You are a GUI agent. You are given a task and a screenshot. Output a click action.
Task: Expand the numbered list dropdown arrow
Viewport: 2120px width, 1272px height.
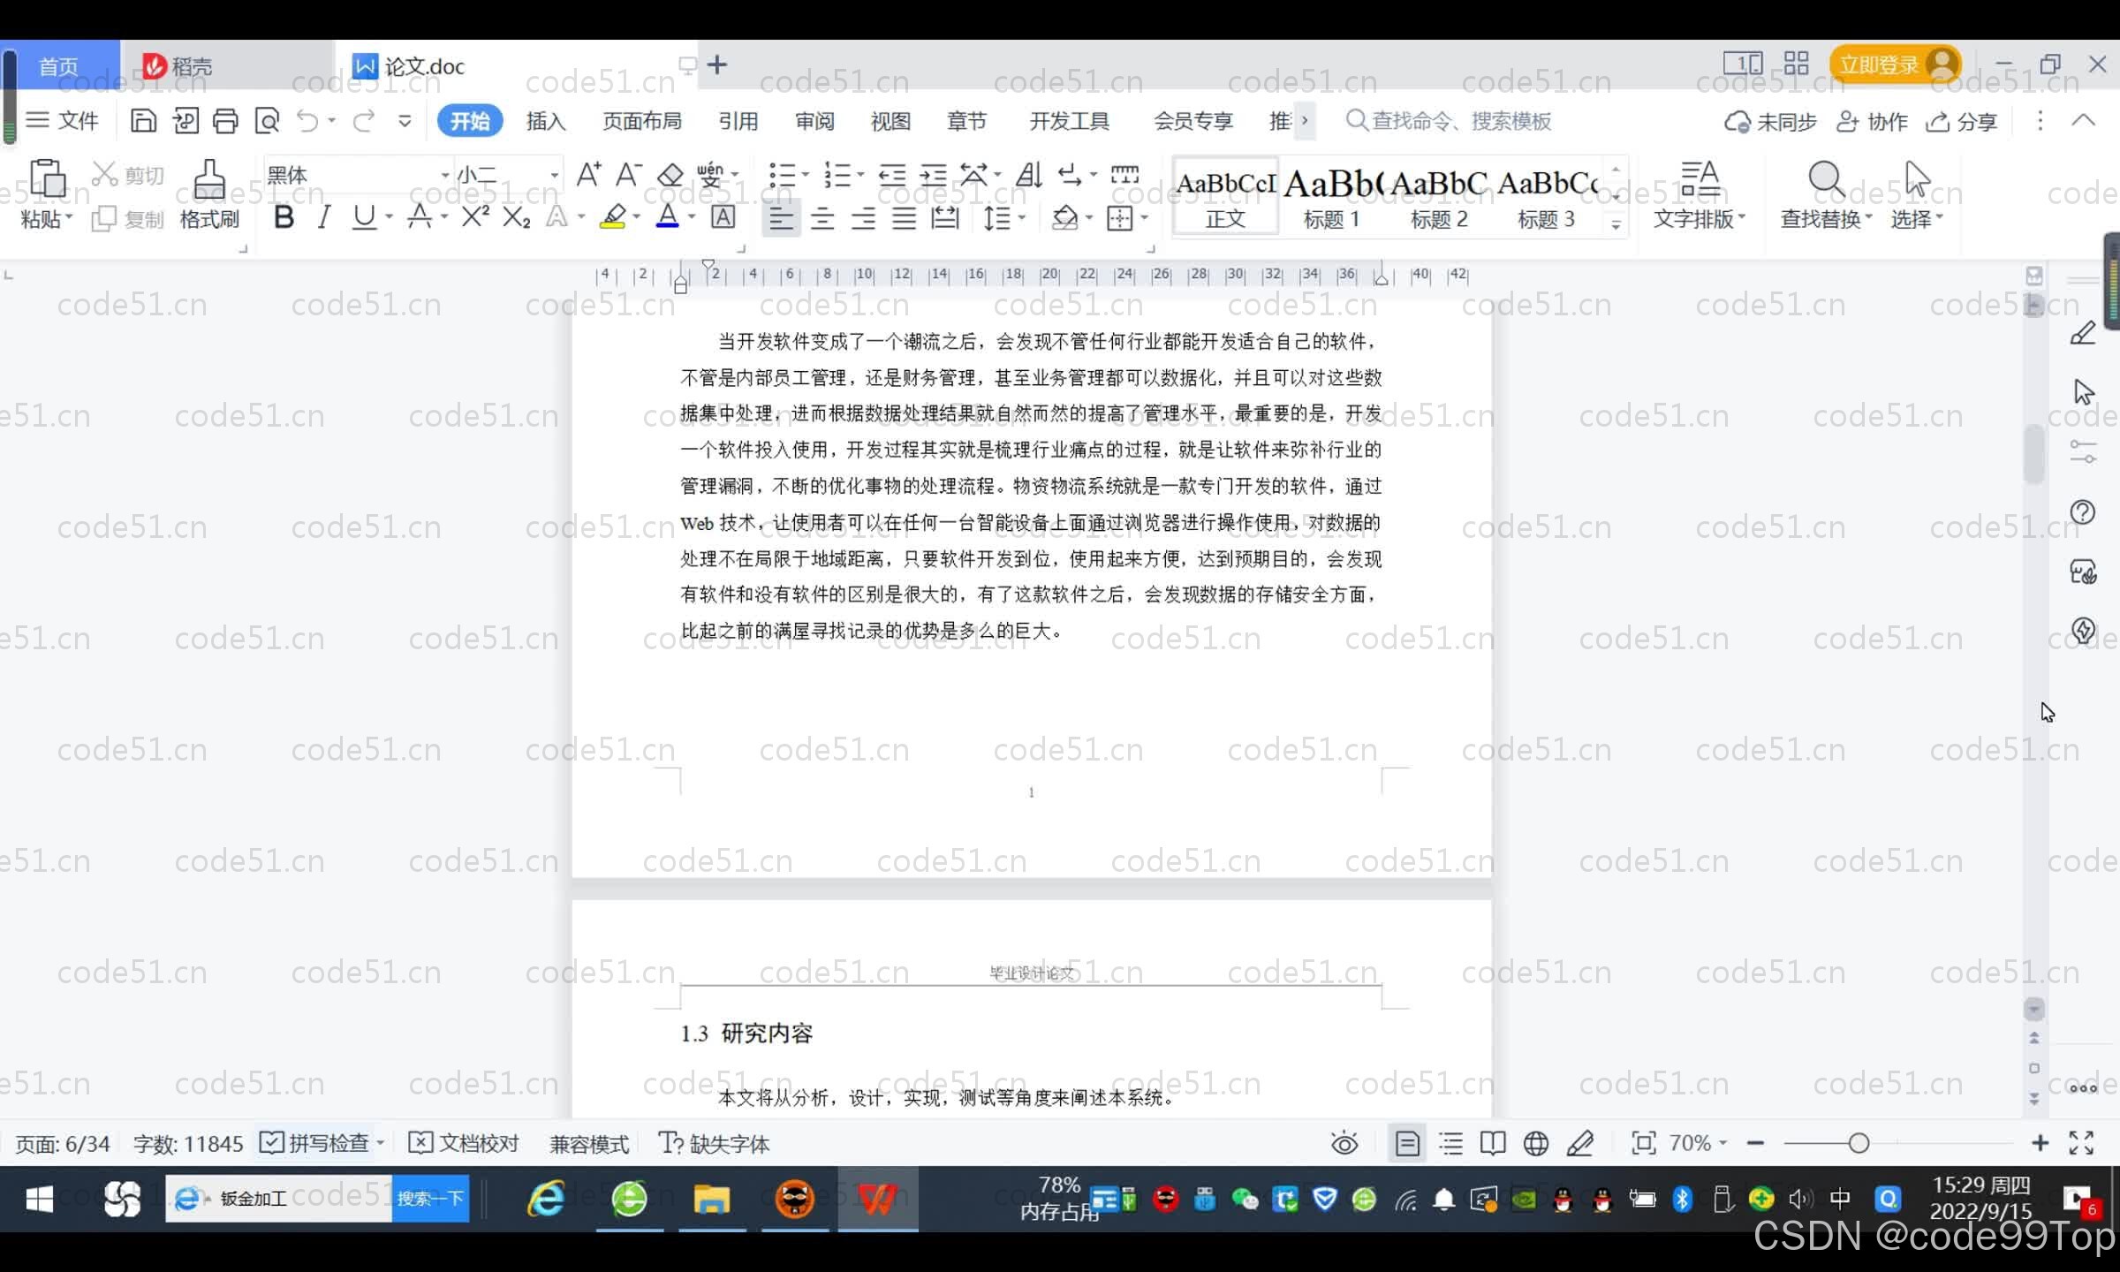pyautogui.click(x=859, y=174)
